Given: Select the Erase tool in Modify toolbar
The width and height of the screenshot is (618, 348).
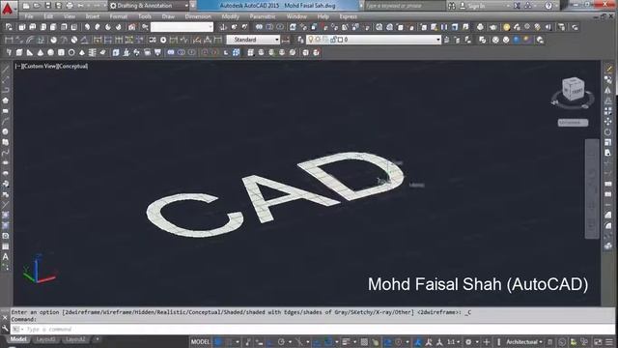Looking at the screenshot, I should tap(609, 70).
